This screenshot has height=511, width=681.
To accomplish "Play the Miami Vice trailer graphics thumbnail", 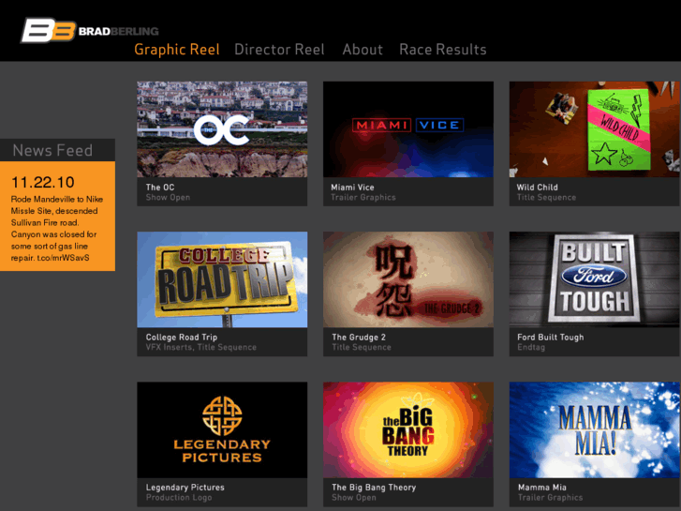I will pos(407,129).
